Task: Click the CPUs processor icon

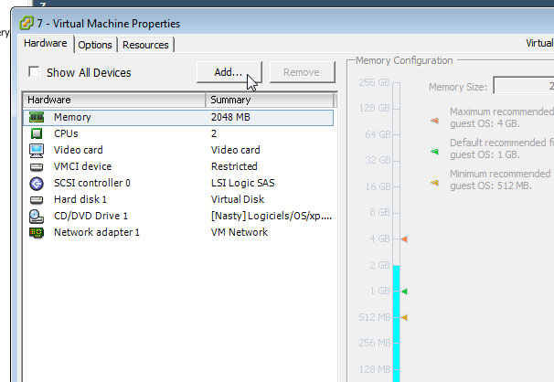Action: [x=37, y=133]
